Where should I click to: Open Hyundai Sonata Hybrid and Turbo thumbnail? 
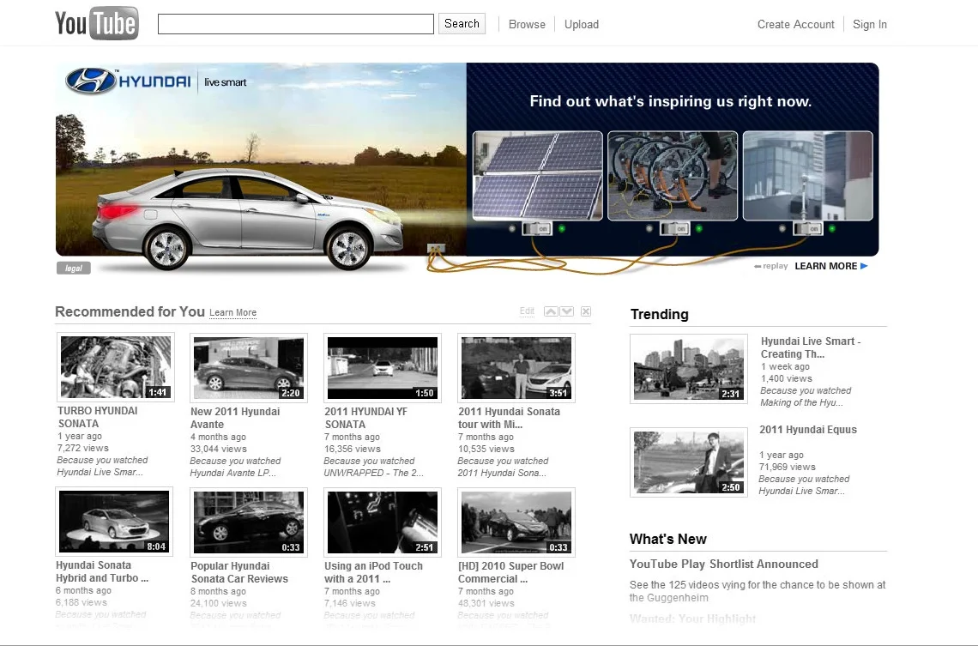pos(114,522)
